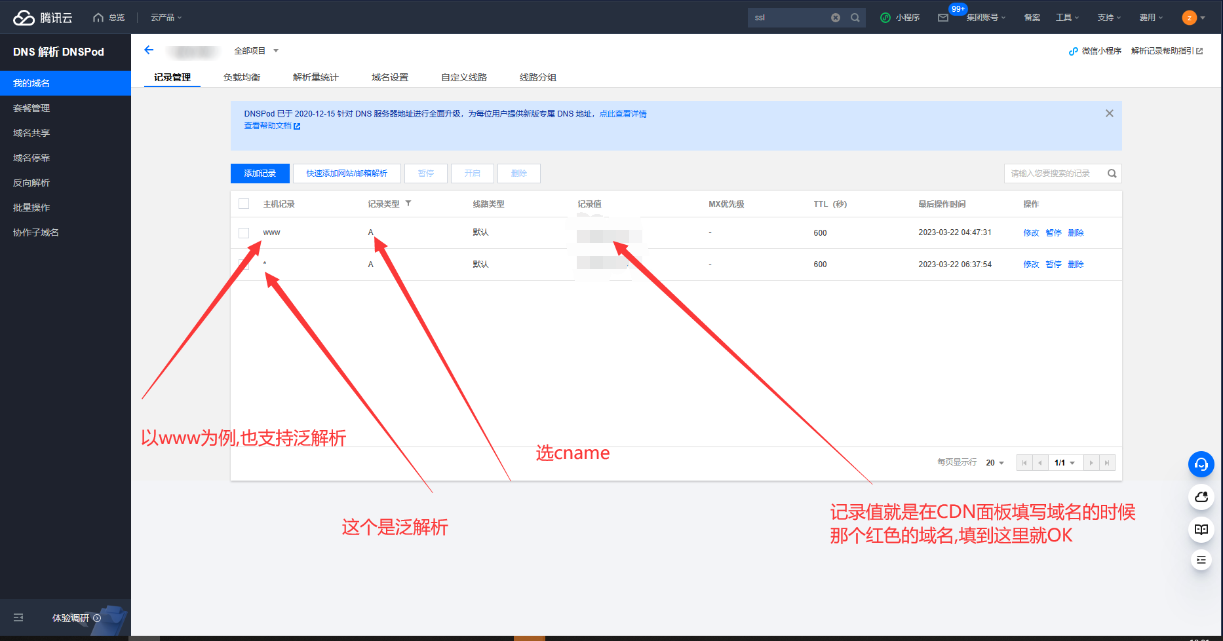Click the 删除 toolbar button

519,174
